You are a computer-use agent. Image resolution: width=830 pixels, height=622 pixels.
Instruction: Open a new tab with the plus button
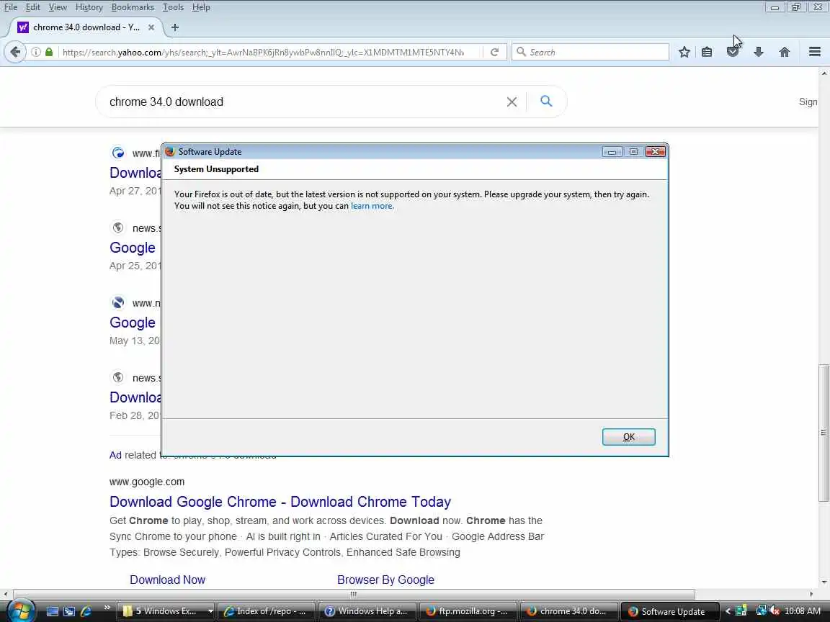pyautogui.click(x=174, y=27)
